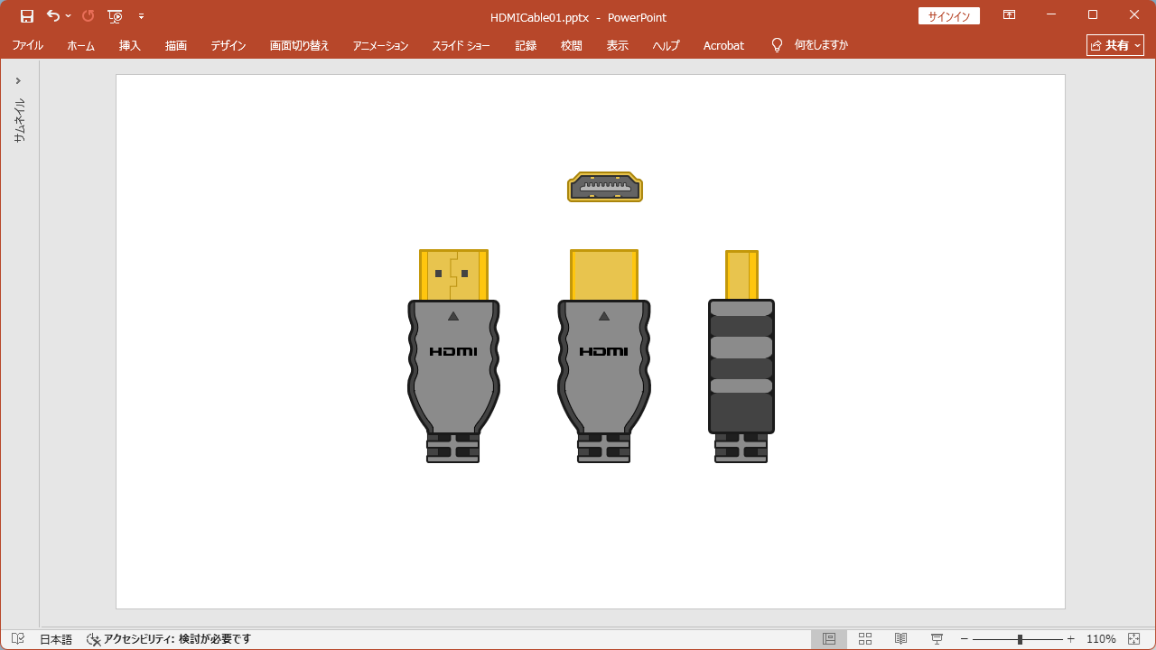
Task: Expand Customize Quick Access Toolbar dropdown
Action: pos(141,16)
